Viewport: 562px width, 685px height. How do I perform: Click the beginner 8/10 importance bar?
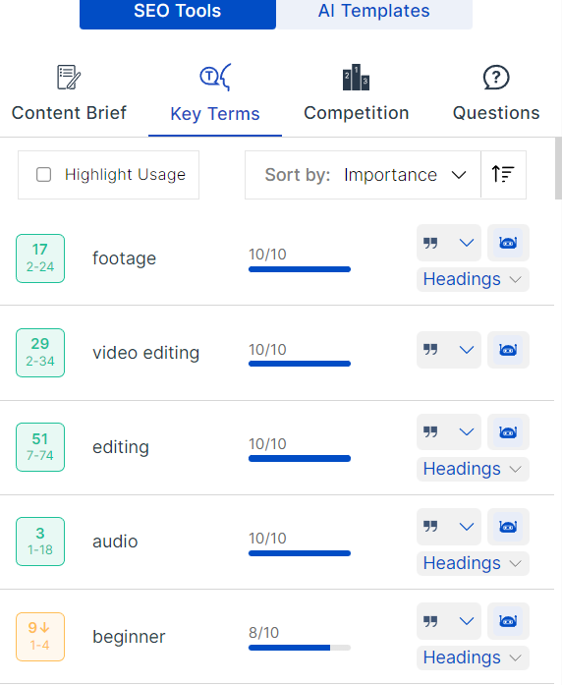click(x=300, y=648)
